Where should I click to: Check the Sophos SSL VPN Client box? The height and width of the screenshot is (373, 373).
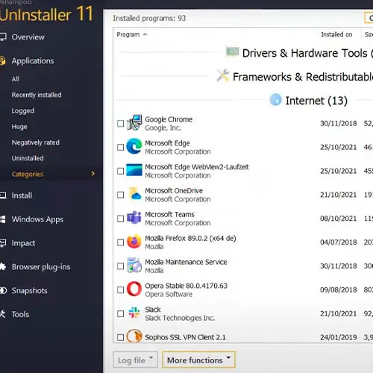coord(120,337)
